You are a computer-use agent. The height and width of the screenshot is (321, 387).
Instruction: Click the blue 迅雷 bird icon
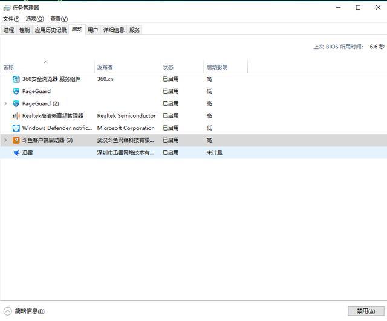point(16,152)
